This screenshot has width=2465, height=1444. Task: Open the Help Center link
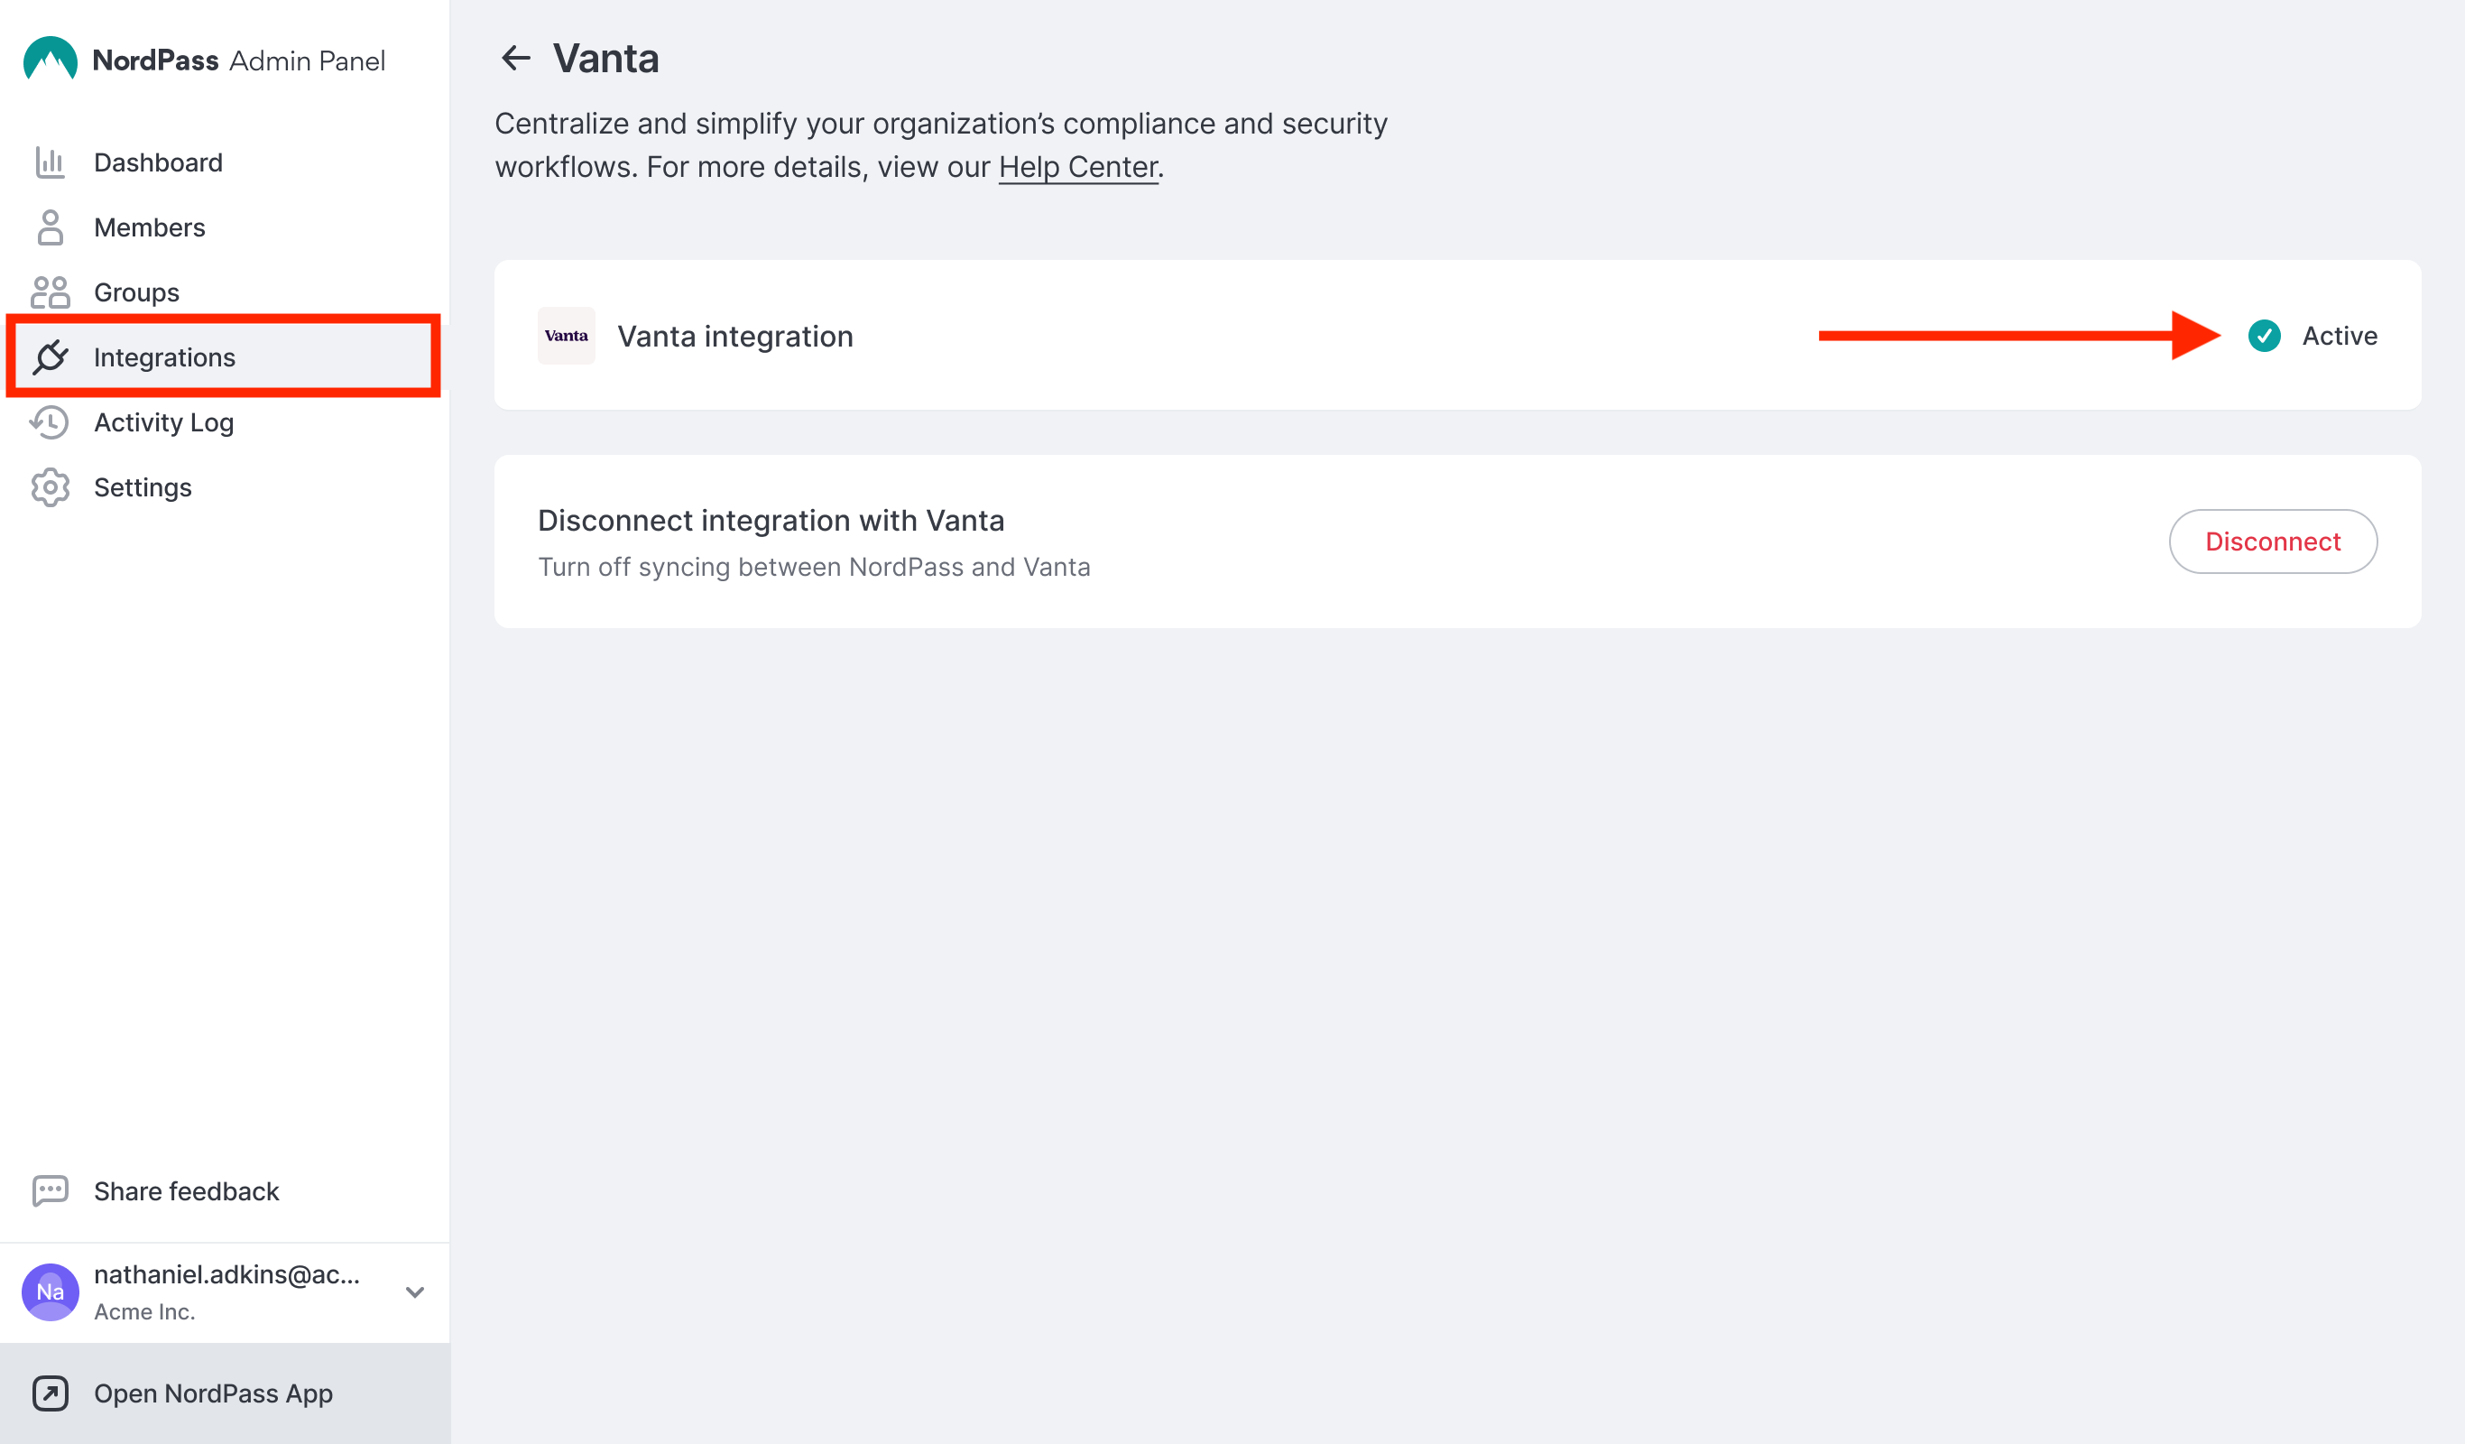(1078, 167)
